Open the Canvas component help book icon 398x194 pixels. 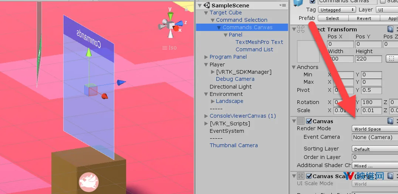click(x=390, y=121)
